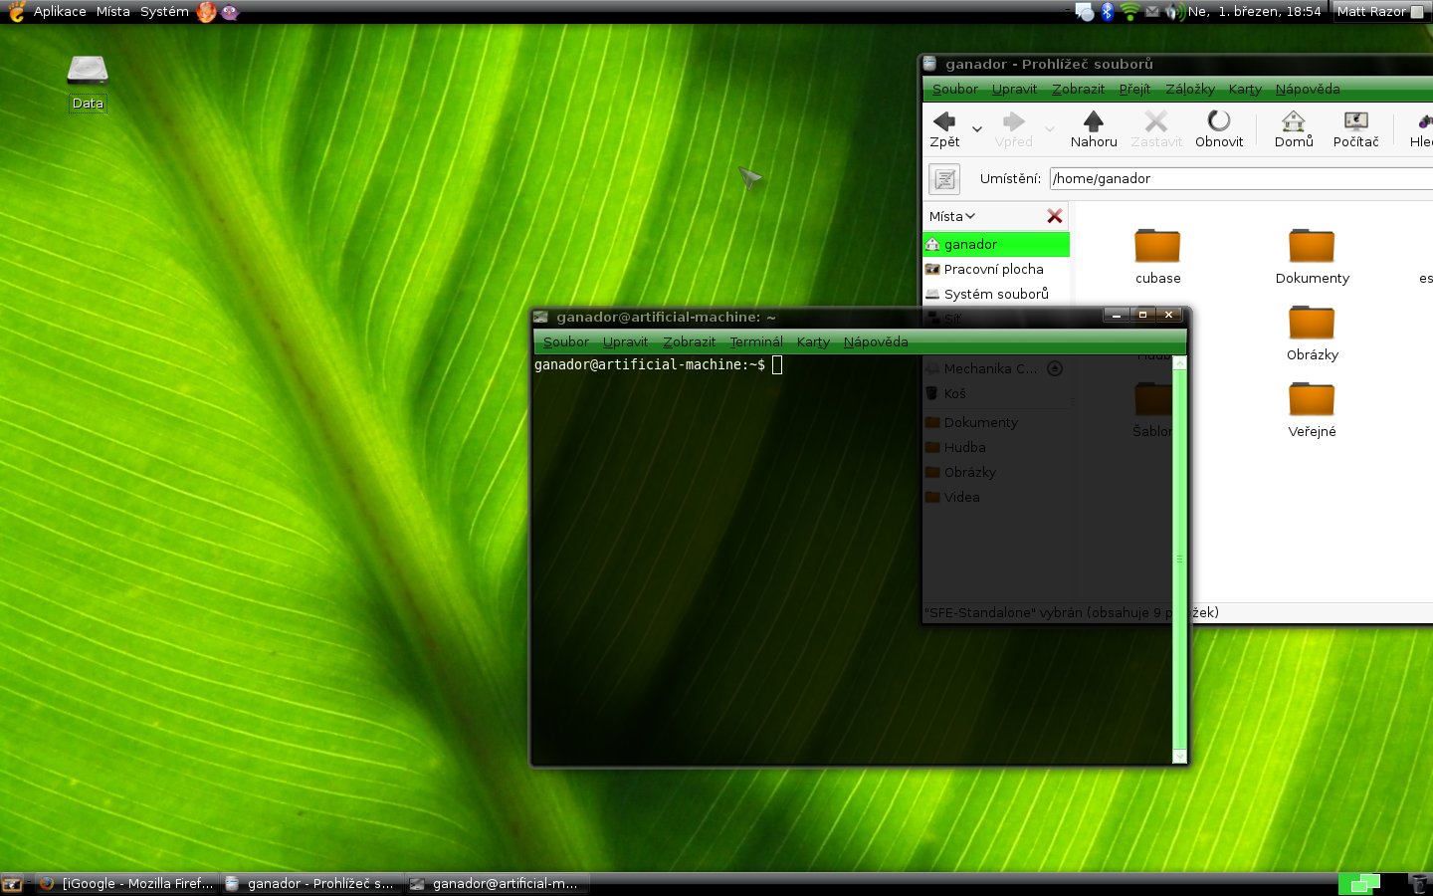Launch Firefox from the top panel icon
The width and height of the screenshot is (1433, 896).
click(x=207, y=12)
